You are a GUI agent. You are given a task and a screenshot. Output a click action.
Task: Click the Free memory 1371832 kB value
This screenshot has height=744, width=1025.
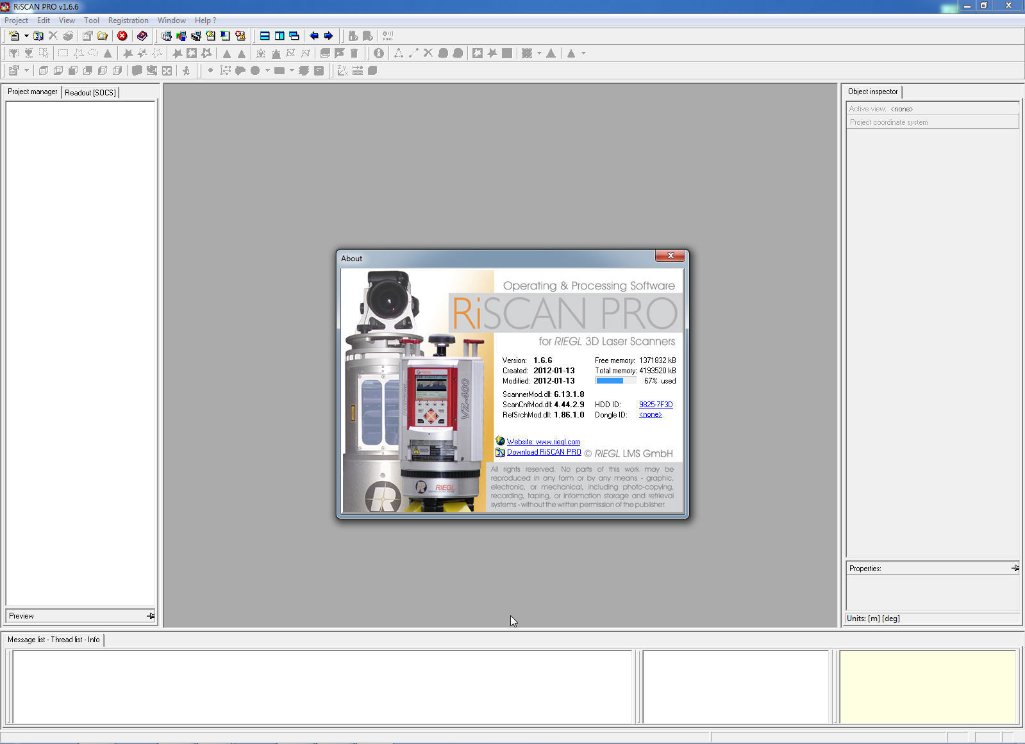coord(657,360)
